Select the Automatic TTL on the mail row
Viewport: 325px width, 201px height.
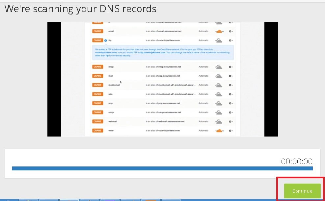pyautogui.click(x=203, y=76)
